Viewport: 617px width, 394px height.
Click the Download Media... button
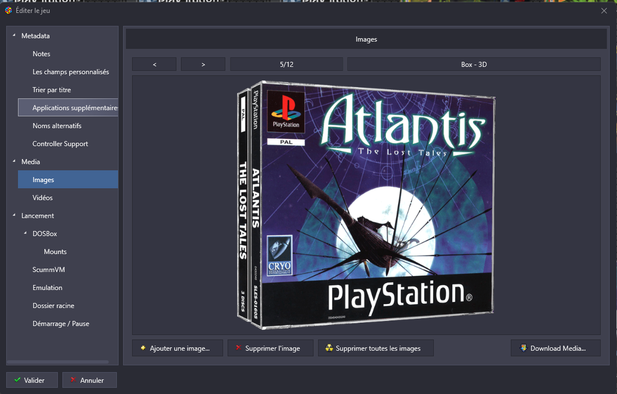pos(556,348)
